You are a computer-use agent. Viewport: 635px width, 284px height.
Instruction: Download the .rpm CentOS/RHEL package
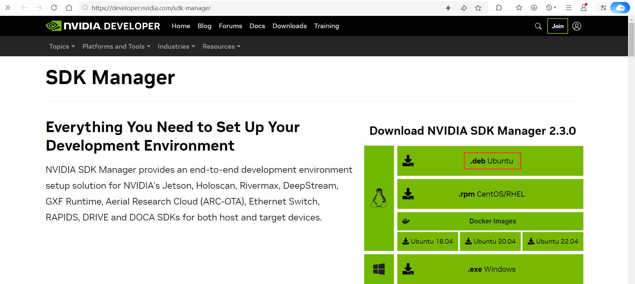point(490,194)
